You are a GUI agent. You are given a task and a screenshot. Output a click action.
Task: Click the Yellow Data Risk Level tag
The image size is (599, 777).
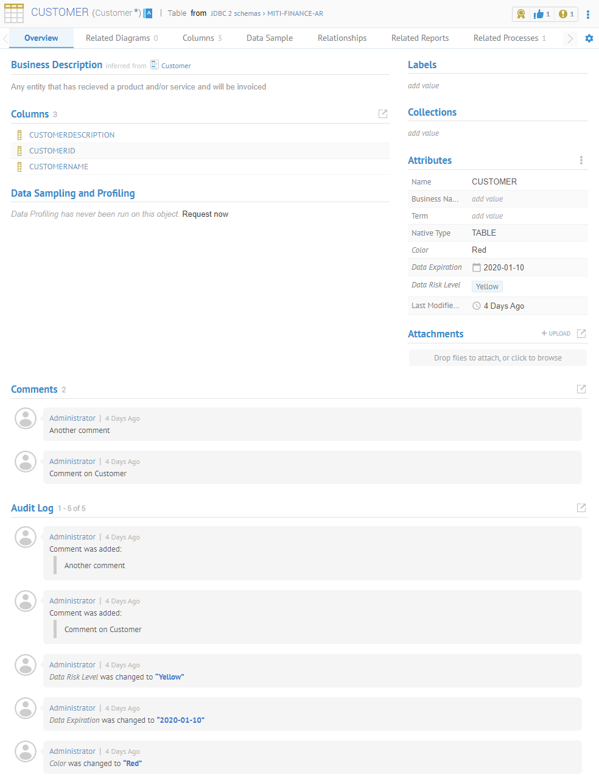[x=487, y=287]
